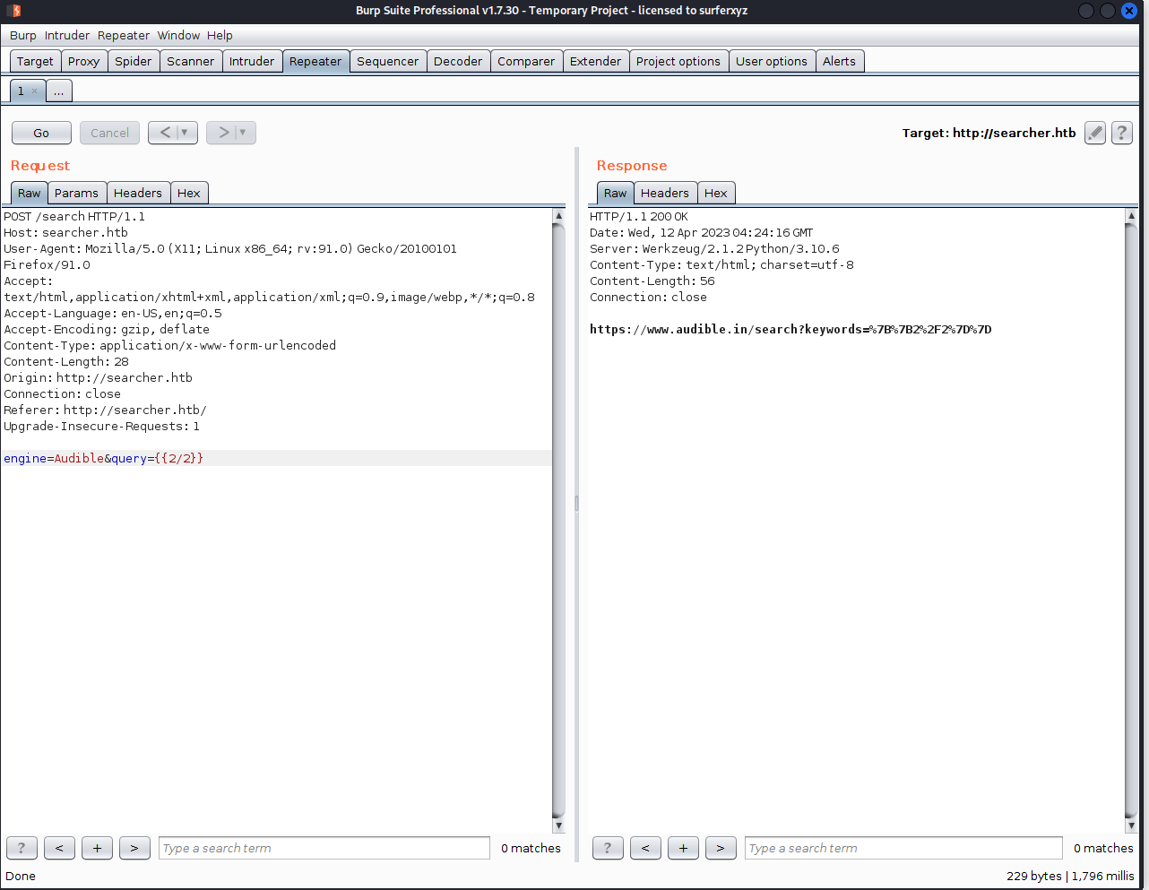Click the disabled Cancel button
Screen dimensions: 1149x890
click(x=109, y=133)
